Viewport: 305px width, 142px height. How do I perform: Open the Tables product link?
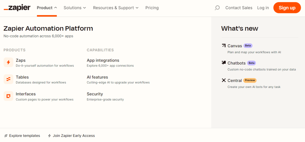pyautogui.click(x=22, y=77)
